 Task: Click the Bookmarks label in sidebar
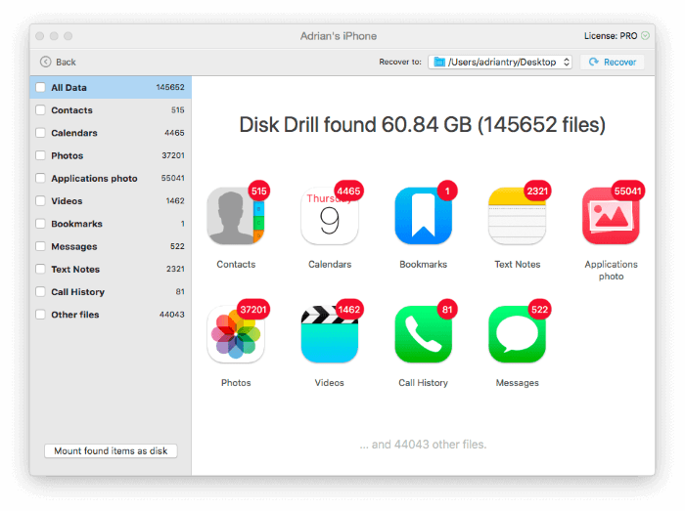76,224
